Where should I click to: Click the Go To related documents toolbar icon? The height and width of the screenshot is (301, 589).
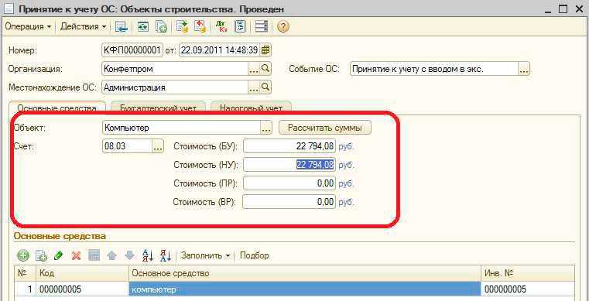(x=122, y=26)
